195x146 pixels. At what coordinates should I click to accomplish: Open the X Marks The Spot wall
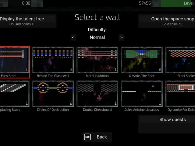(142, 60)
